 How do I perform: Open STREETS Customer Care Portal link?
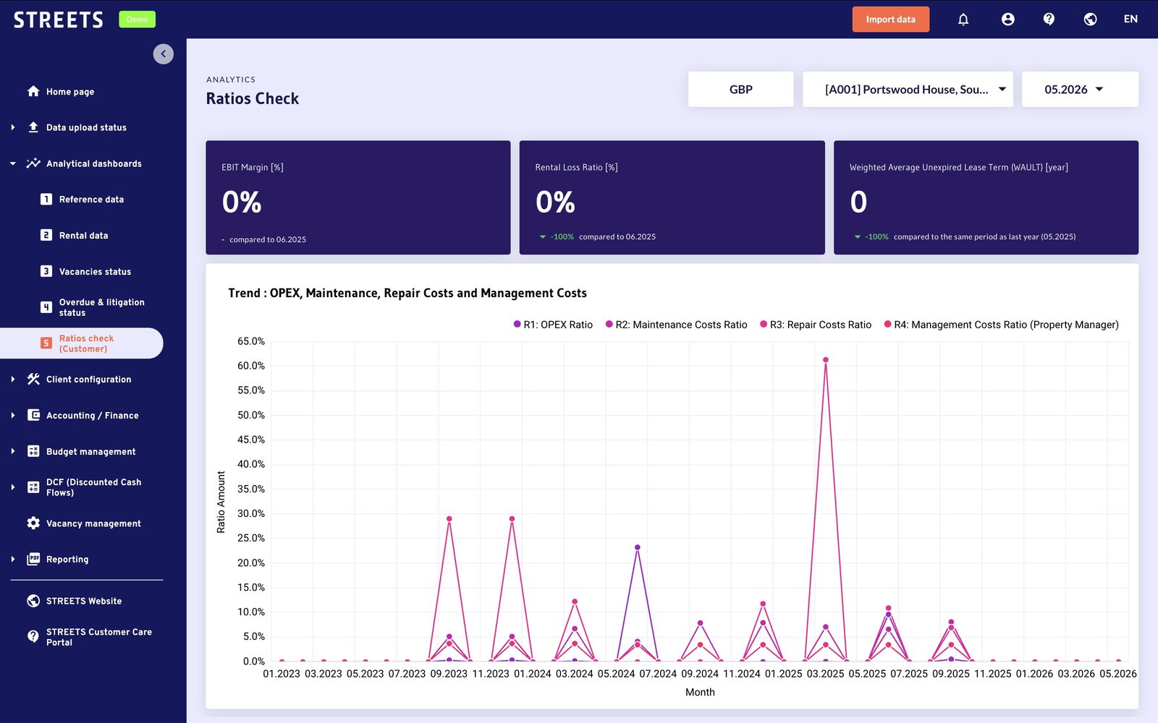(x=99, y=637)
